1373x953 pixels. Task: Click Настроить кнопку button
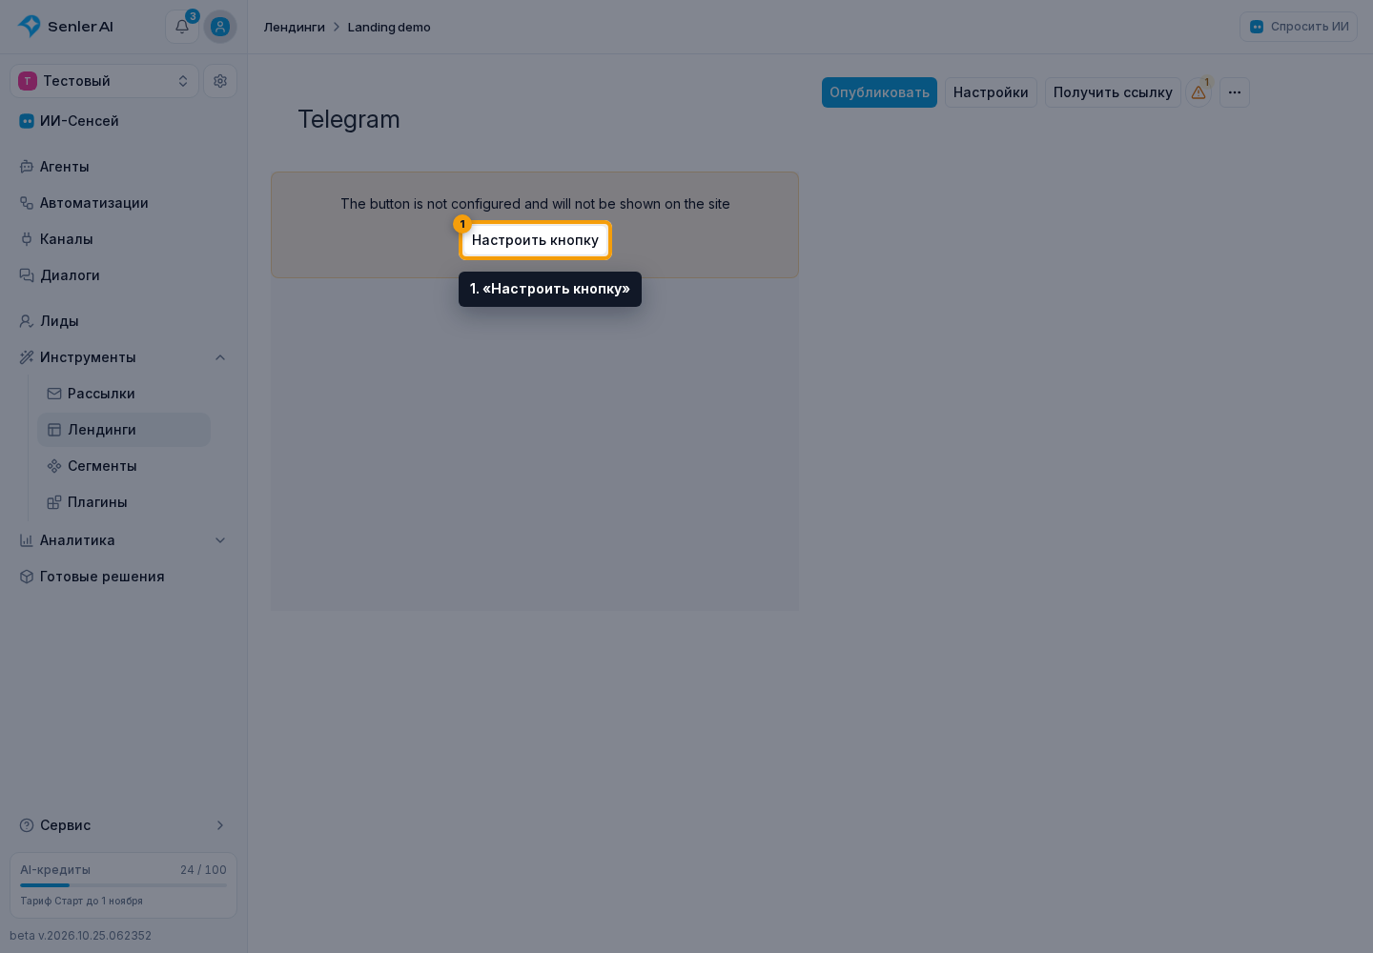tap(535, 240)
